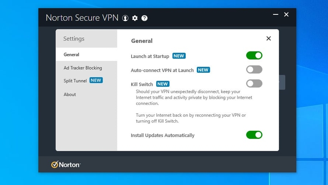Click the Norton Secure VPN title
Viewport: 328px width, 185px height.
pos(82,18)
